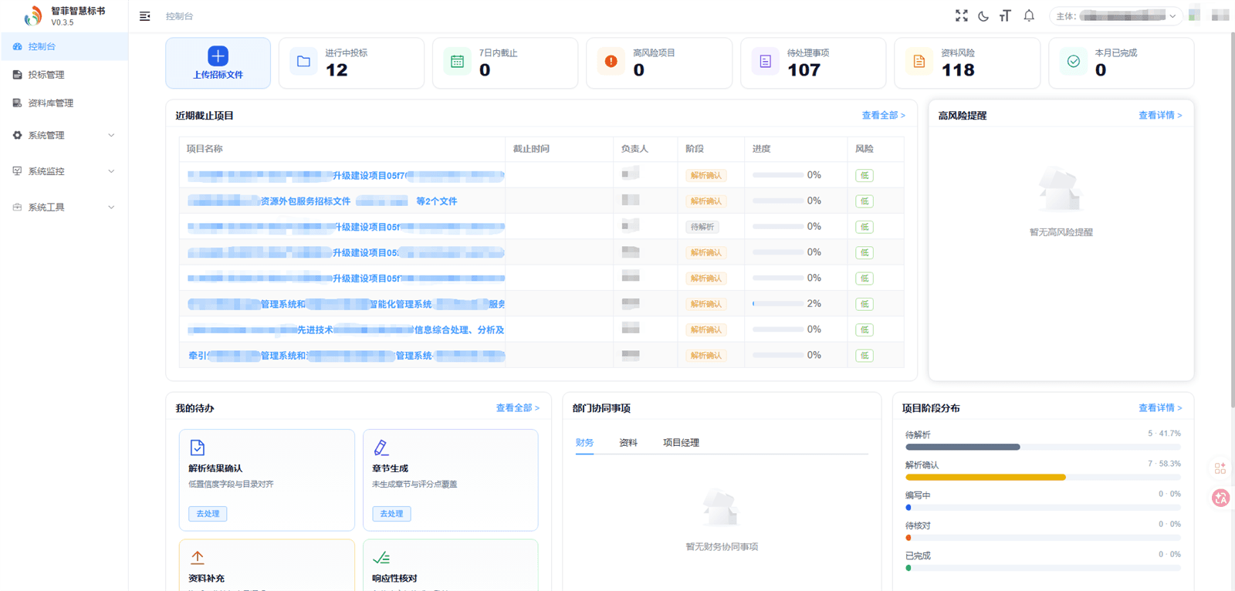Click the 资料补充 upload arrow icon

pyautogui.click(x=198, y=557)
